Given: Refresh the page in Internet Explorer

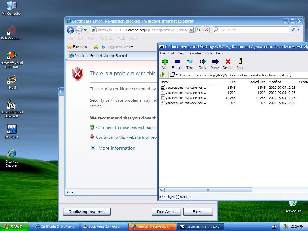Looking at the screenshot, I should coord(199,30).
